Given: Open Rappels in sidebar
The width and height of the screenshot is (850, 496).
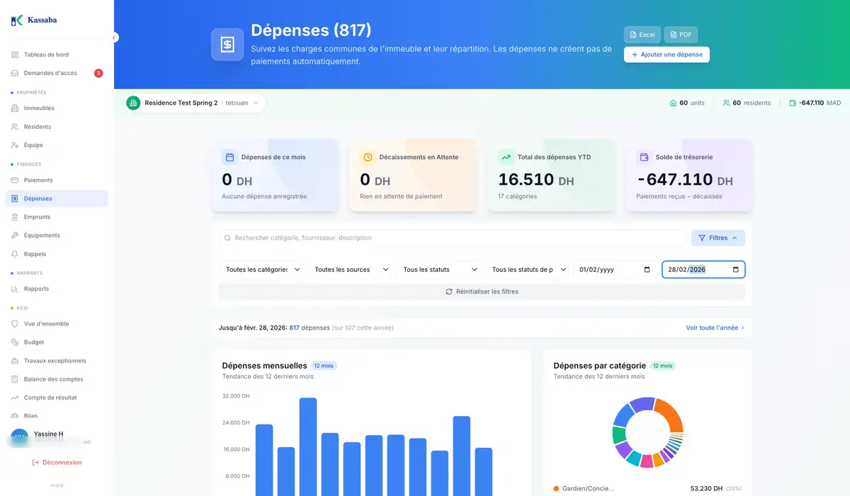Looking at the screenshot, I should (x=57, y=254).
